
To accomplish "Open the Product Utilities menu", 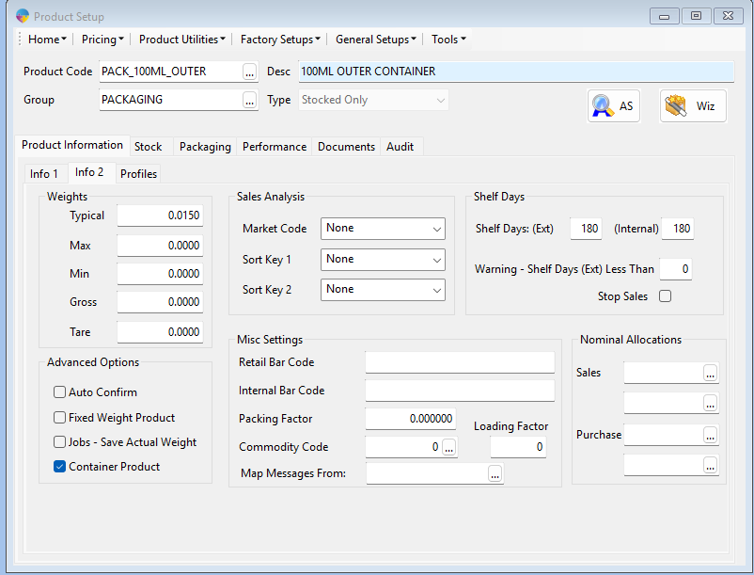I will [x=181, y=40].
